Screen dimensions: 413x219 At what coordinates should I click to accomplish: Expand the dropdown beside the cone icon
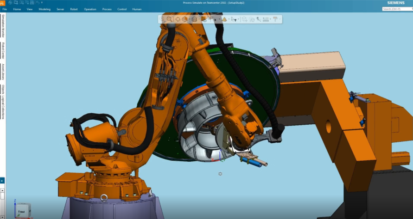pyautogui.click(x=228, y=19)
